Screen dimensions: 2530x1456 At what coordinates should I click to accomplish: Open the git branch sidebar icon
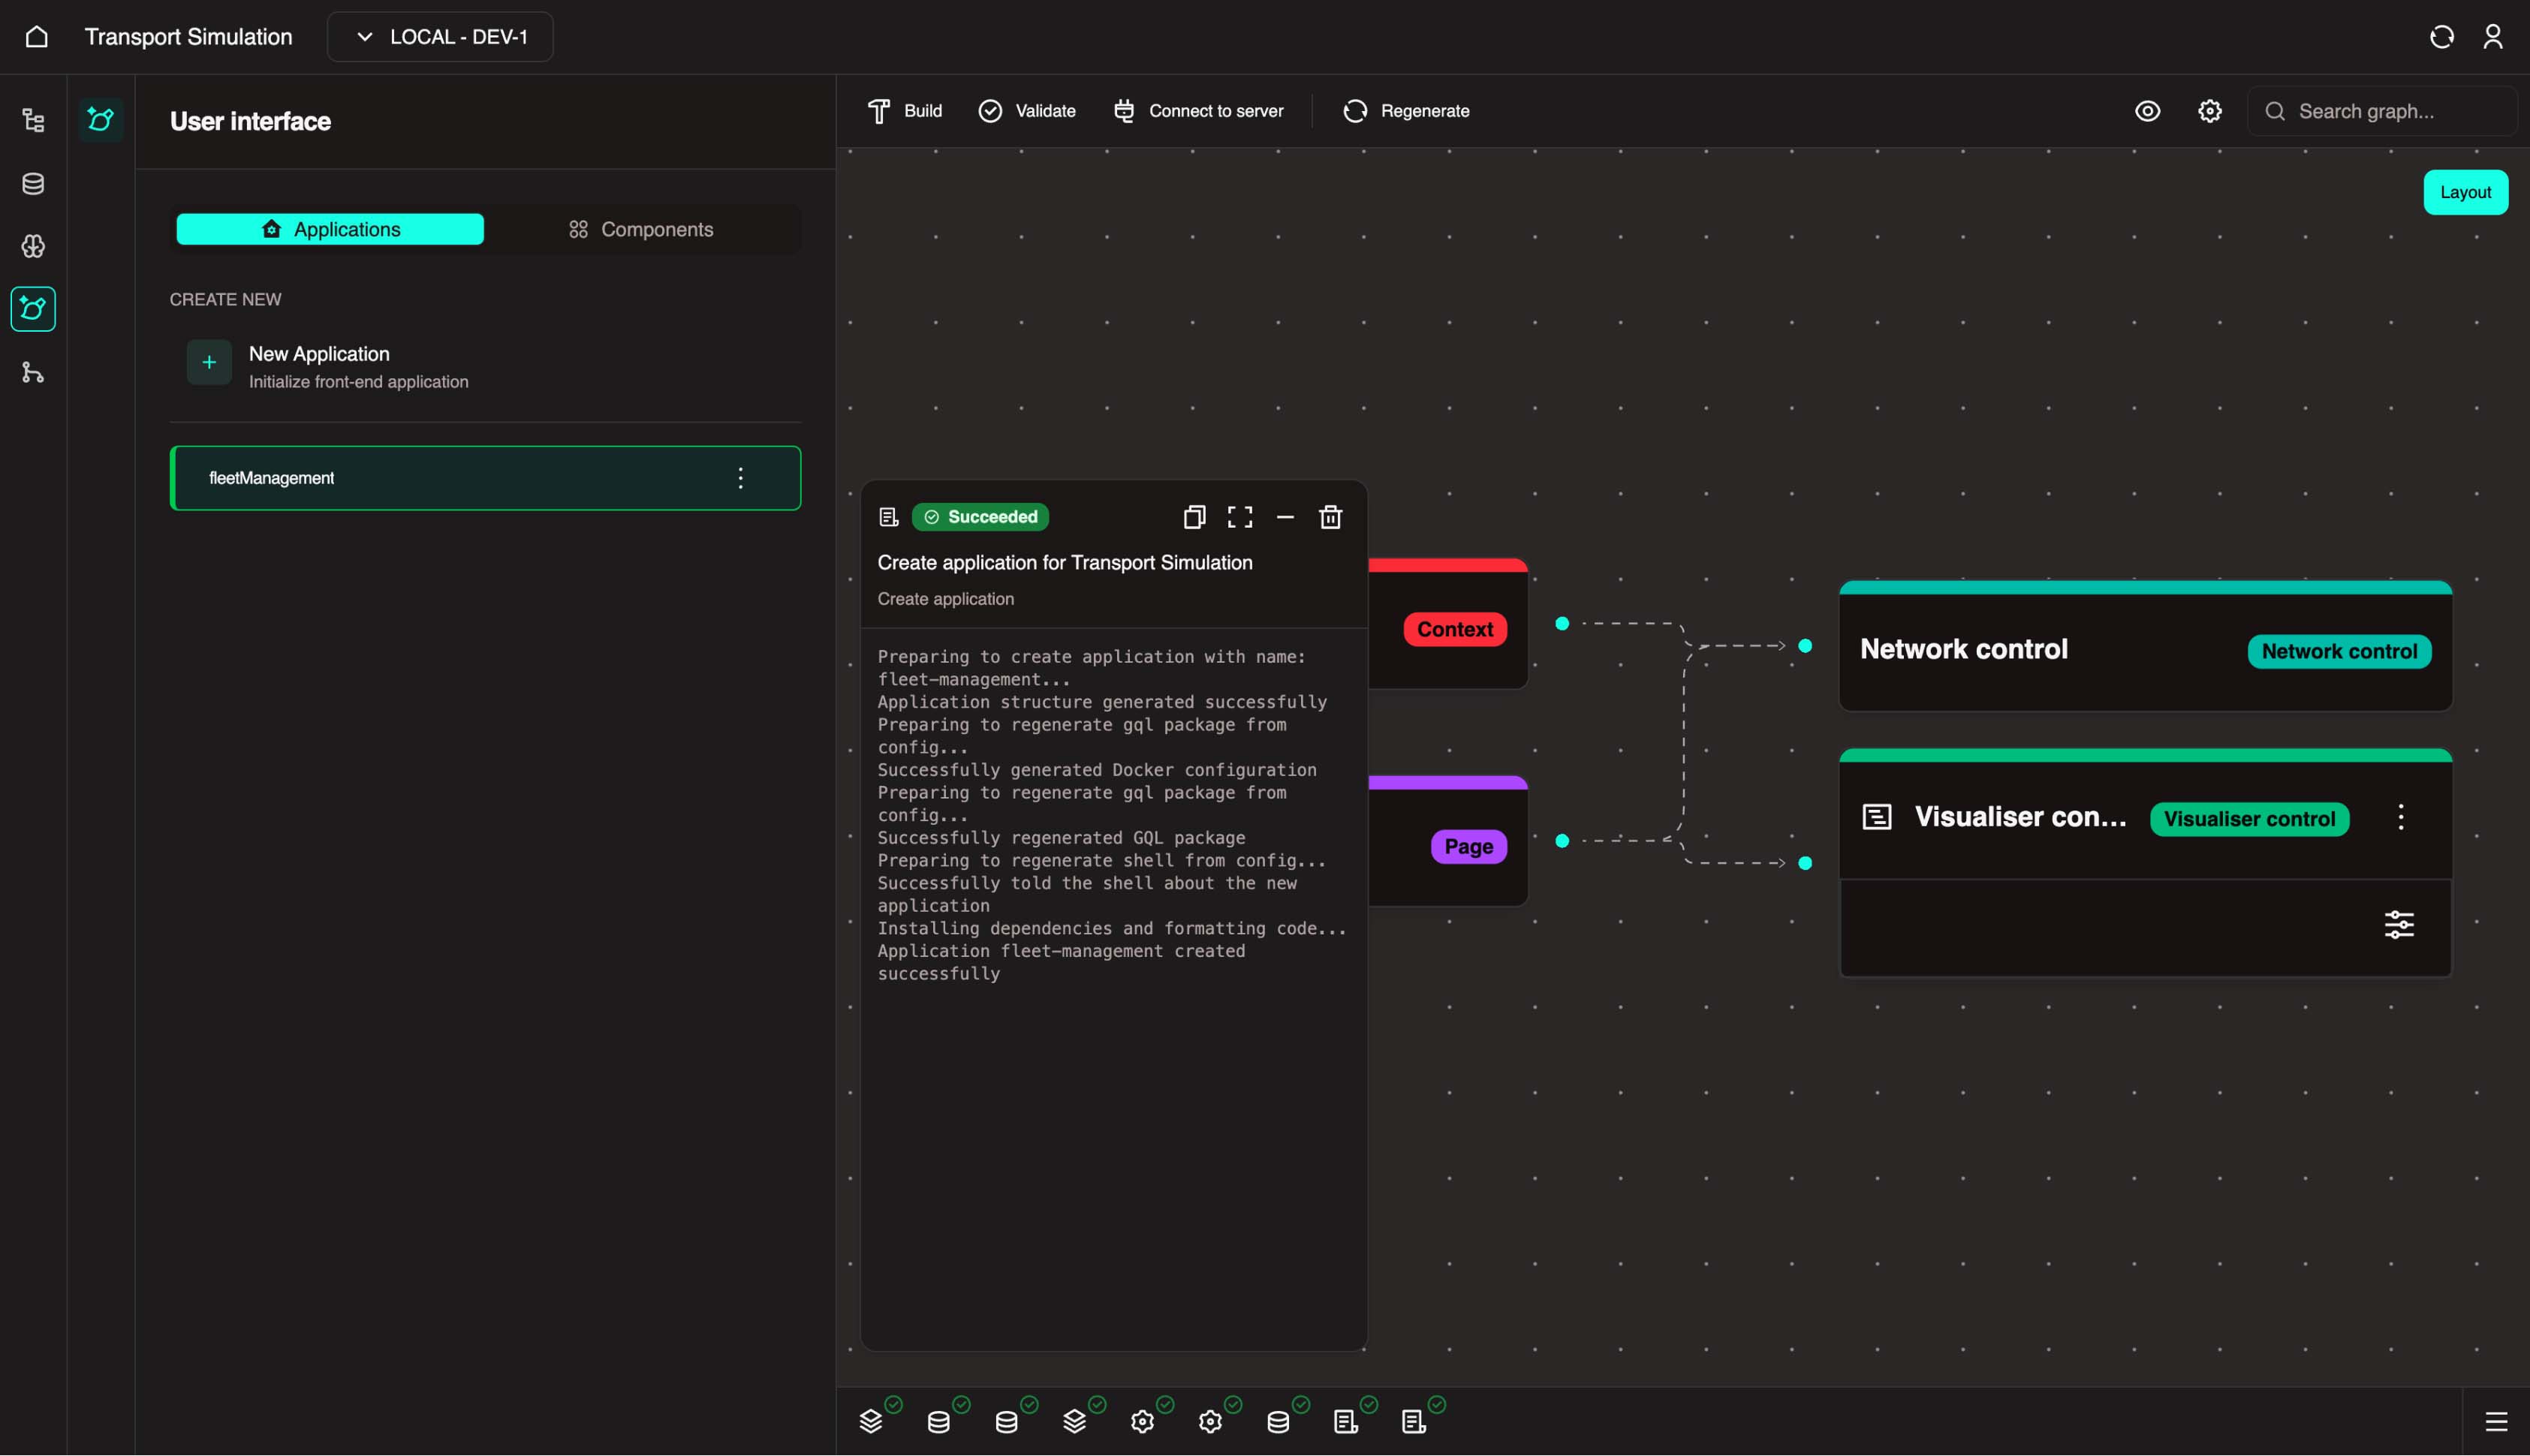(33, 373)
